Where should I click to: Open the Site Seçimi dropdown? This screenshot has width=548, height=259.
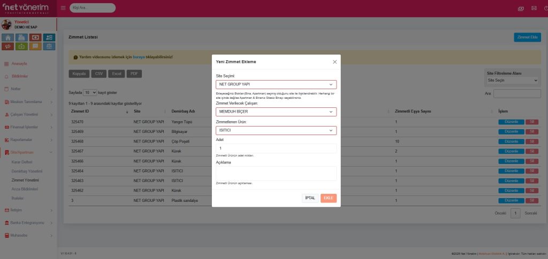(x=276, y=84)
